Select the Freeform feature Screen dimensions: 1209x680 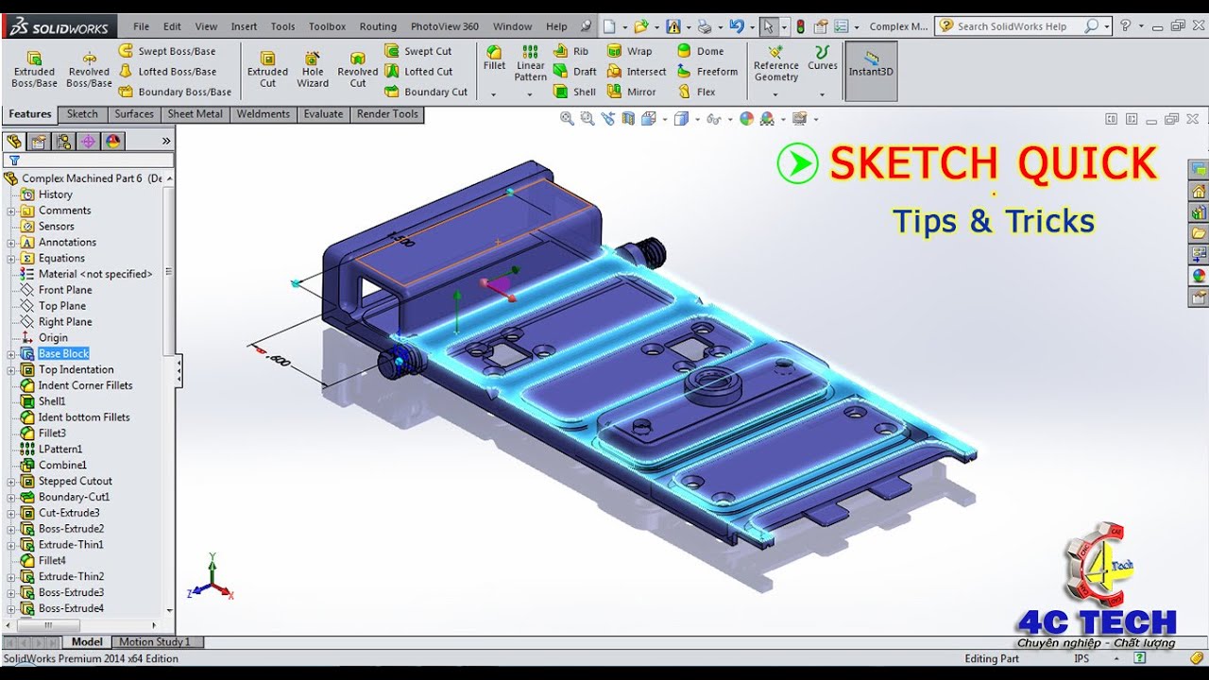point(707,72)
